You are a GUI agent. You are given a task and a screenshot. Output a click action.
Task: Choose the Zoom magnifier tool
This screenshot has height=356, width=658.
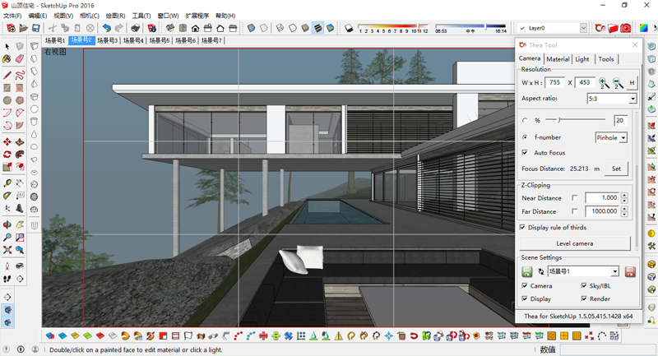[7, 237]
